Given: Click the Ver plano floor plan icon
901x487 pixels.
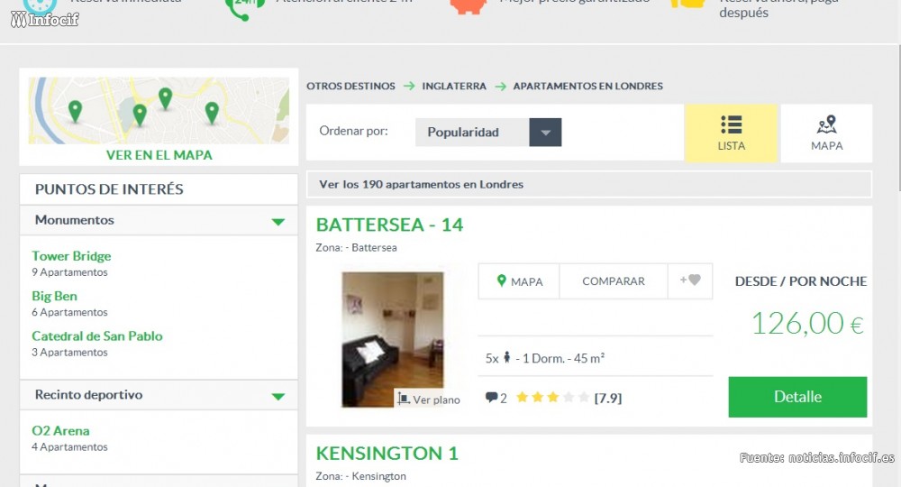Looking at the screenshot, I should tap(405, 398).
